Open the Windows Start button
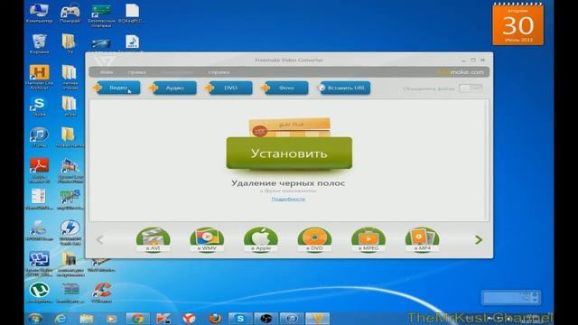578x325 pixels. (x=35, y=318)
